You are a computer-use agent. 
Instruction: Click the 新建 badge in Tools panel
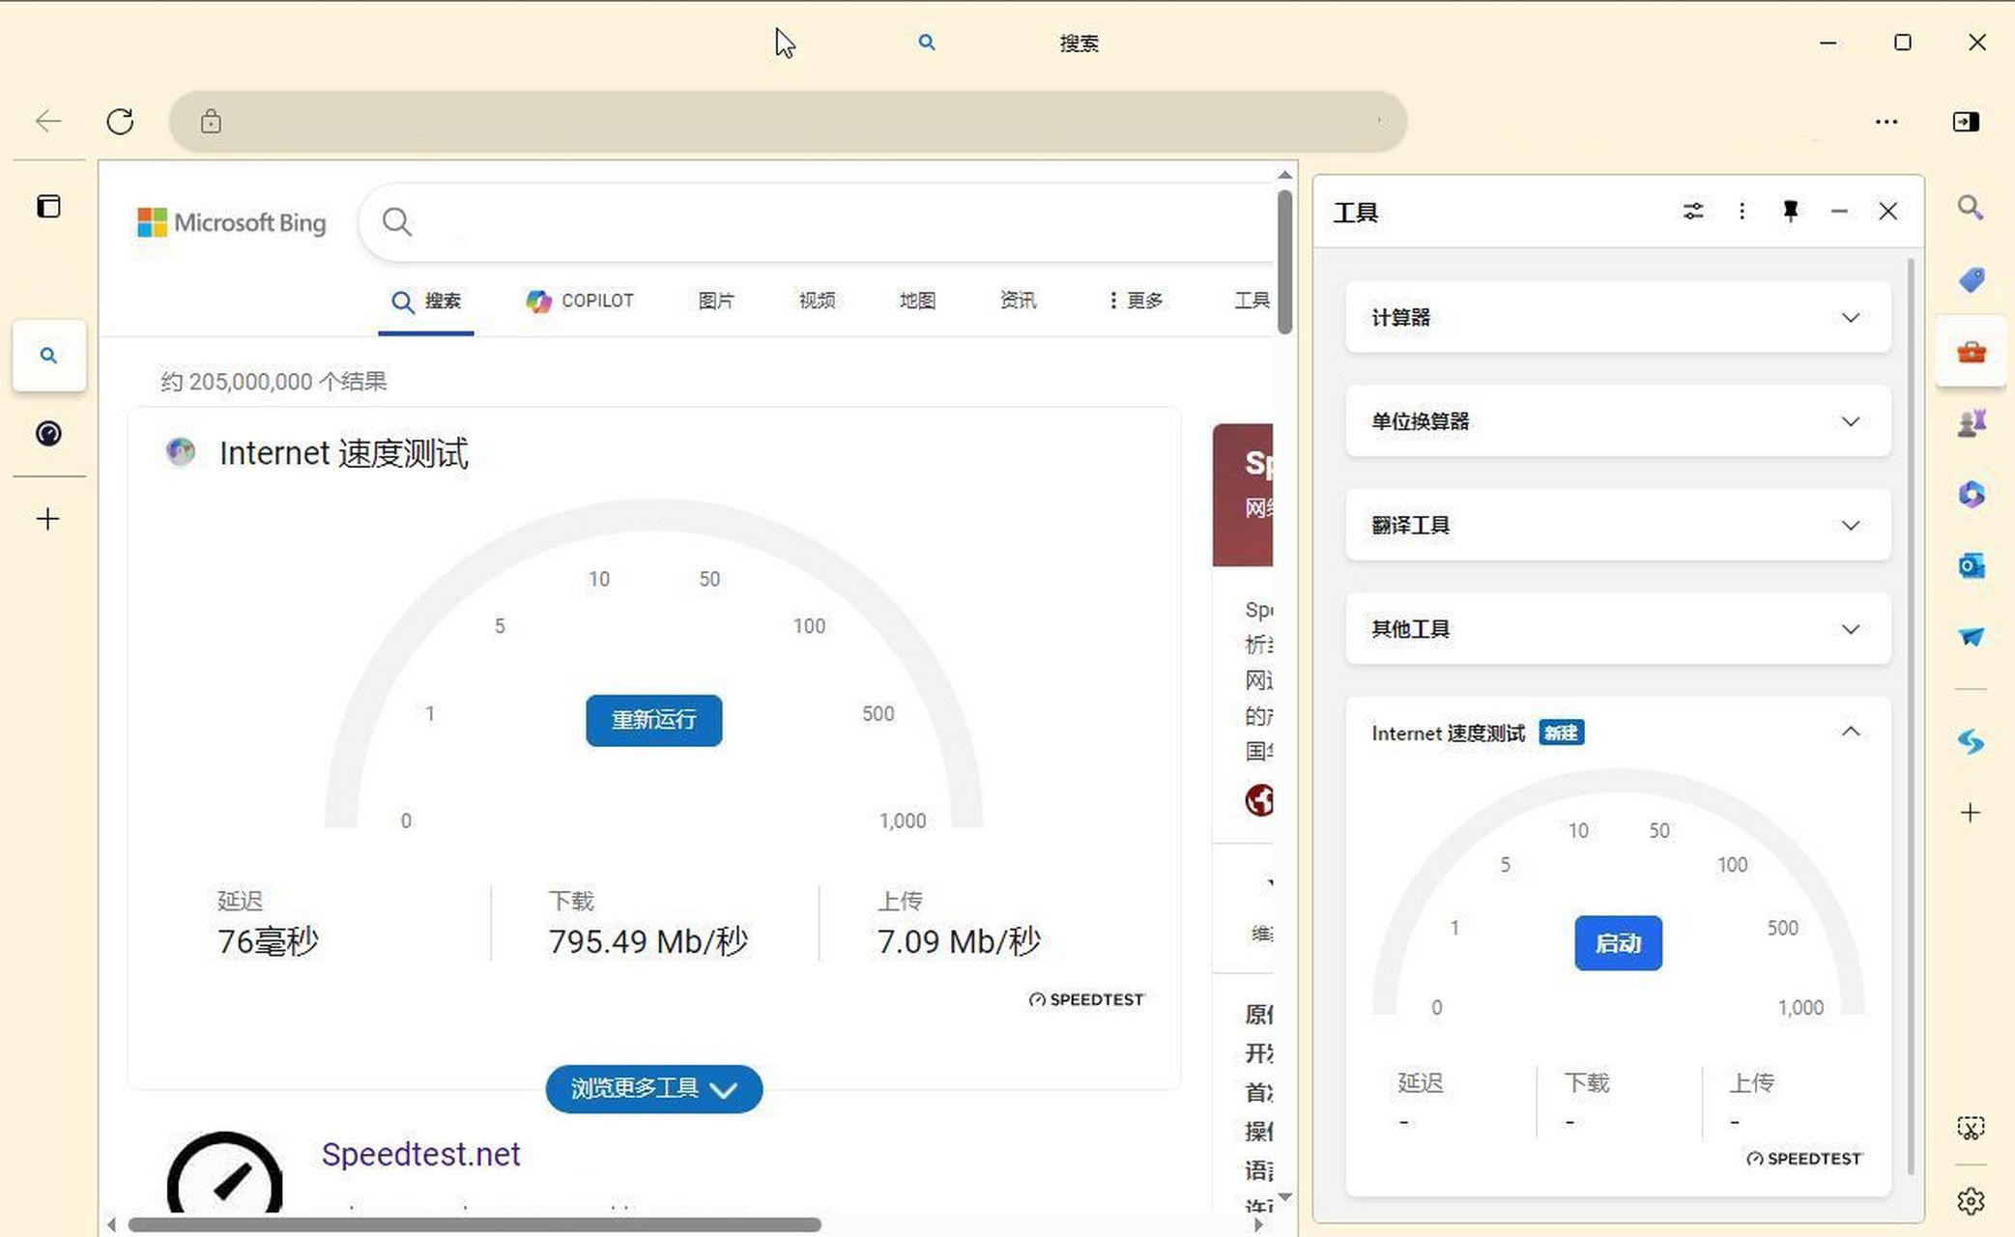(1561, 734)
